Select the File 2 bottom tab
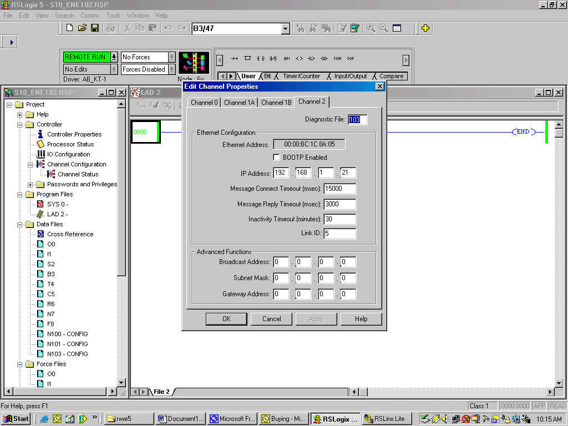 click(x=161, y=392)
